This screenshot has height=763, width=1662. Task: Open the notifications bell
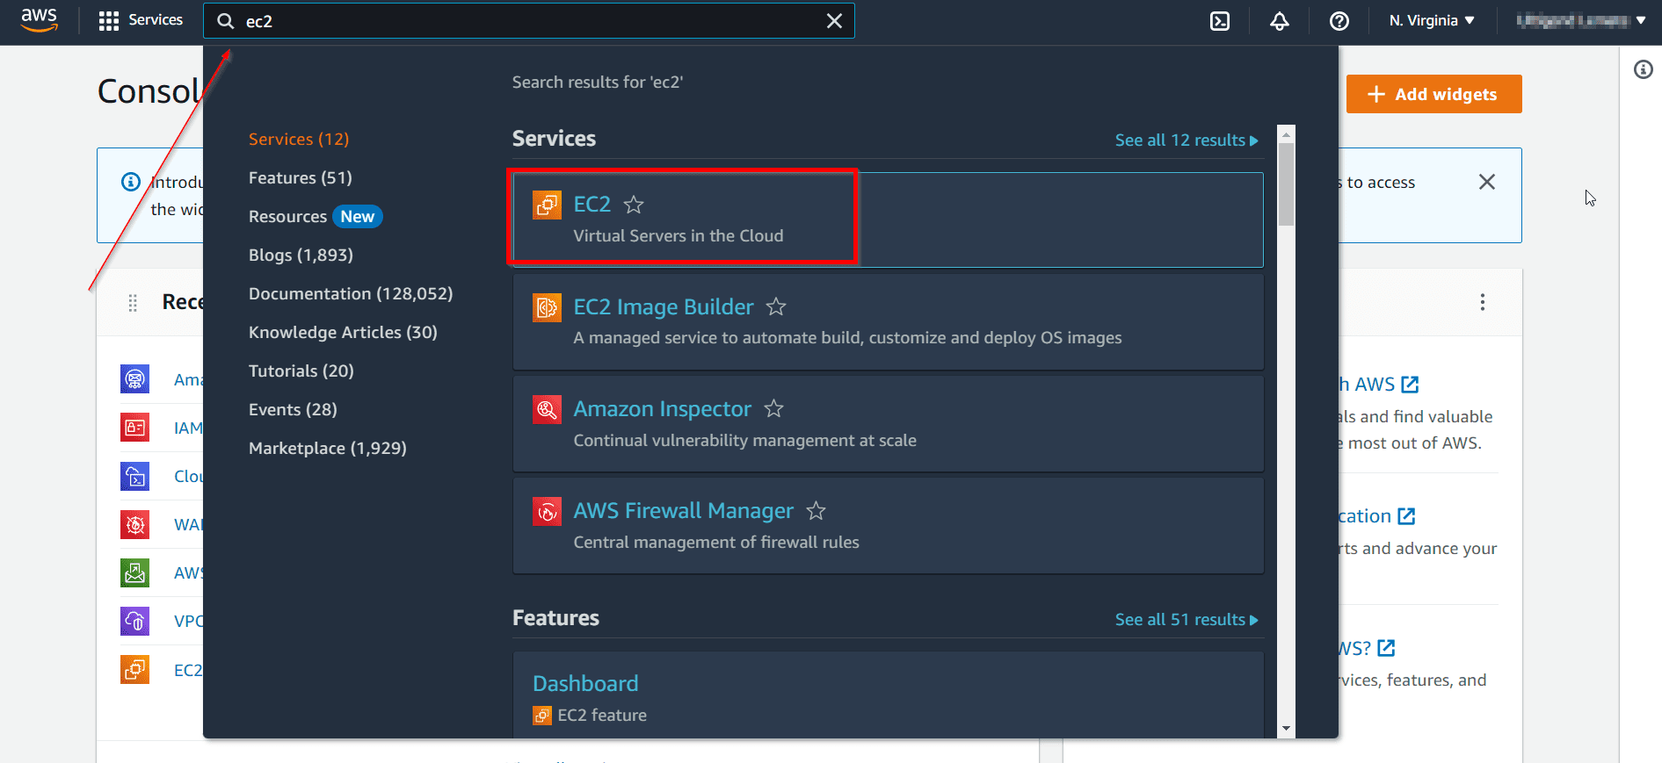[x=1280, y=21]
